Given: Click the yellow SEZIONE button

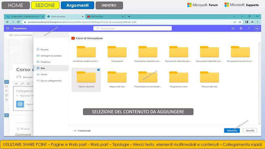Looking at the screenshot, I should [45, 5].
